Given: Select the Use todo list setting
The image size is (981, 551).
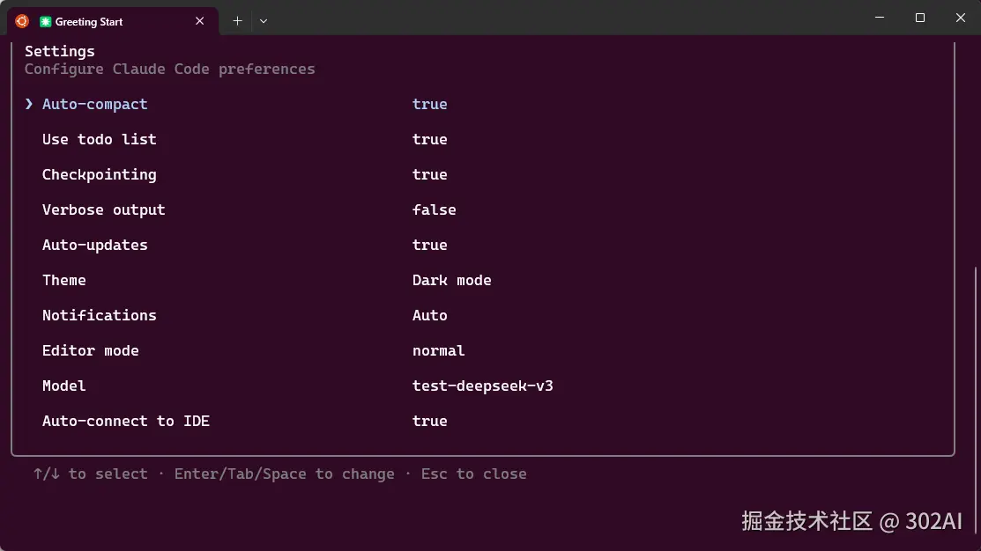Looking at the screenshot, I should tap(100, 139).
